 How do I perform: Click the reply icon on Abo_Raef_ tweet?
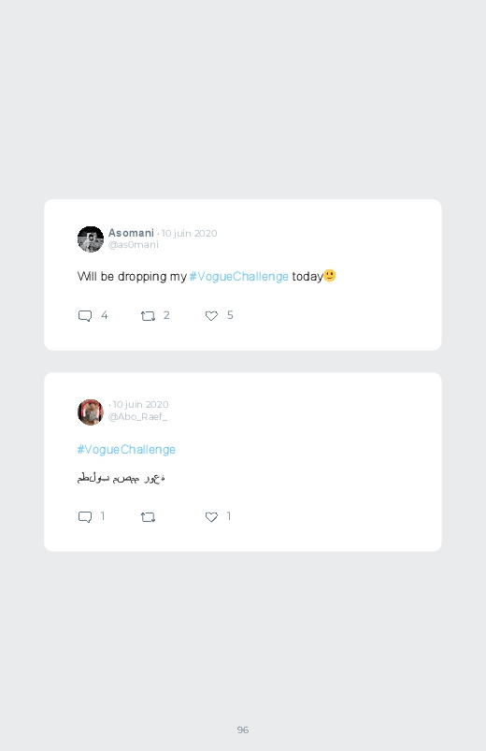click(85, 517)
